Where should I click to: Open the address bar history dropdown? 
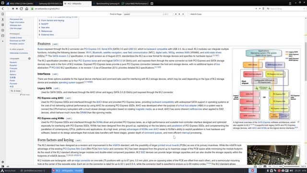tap(256, 9)
